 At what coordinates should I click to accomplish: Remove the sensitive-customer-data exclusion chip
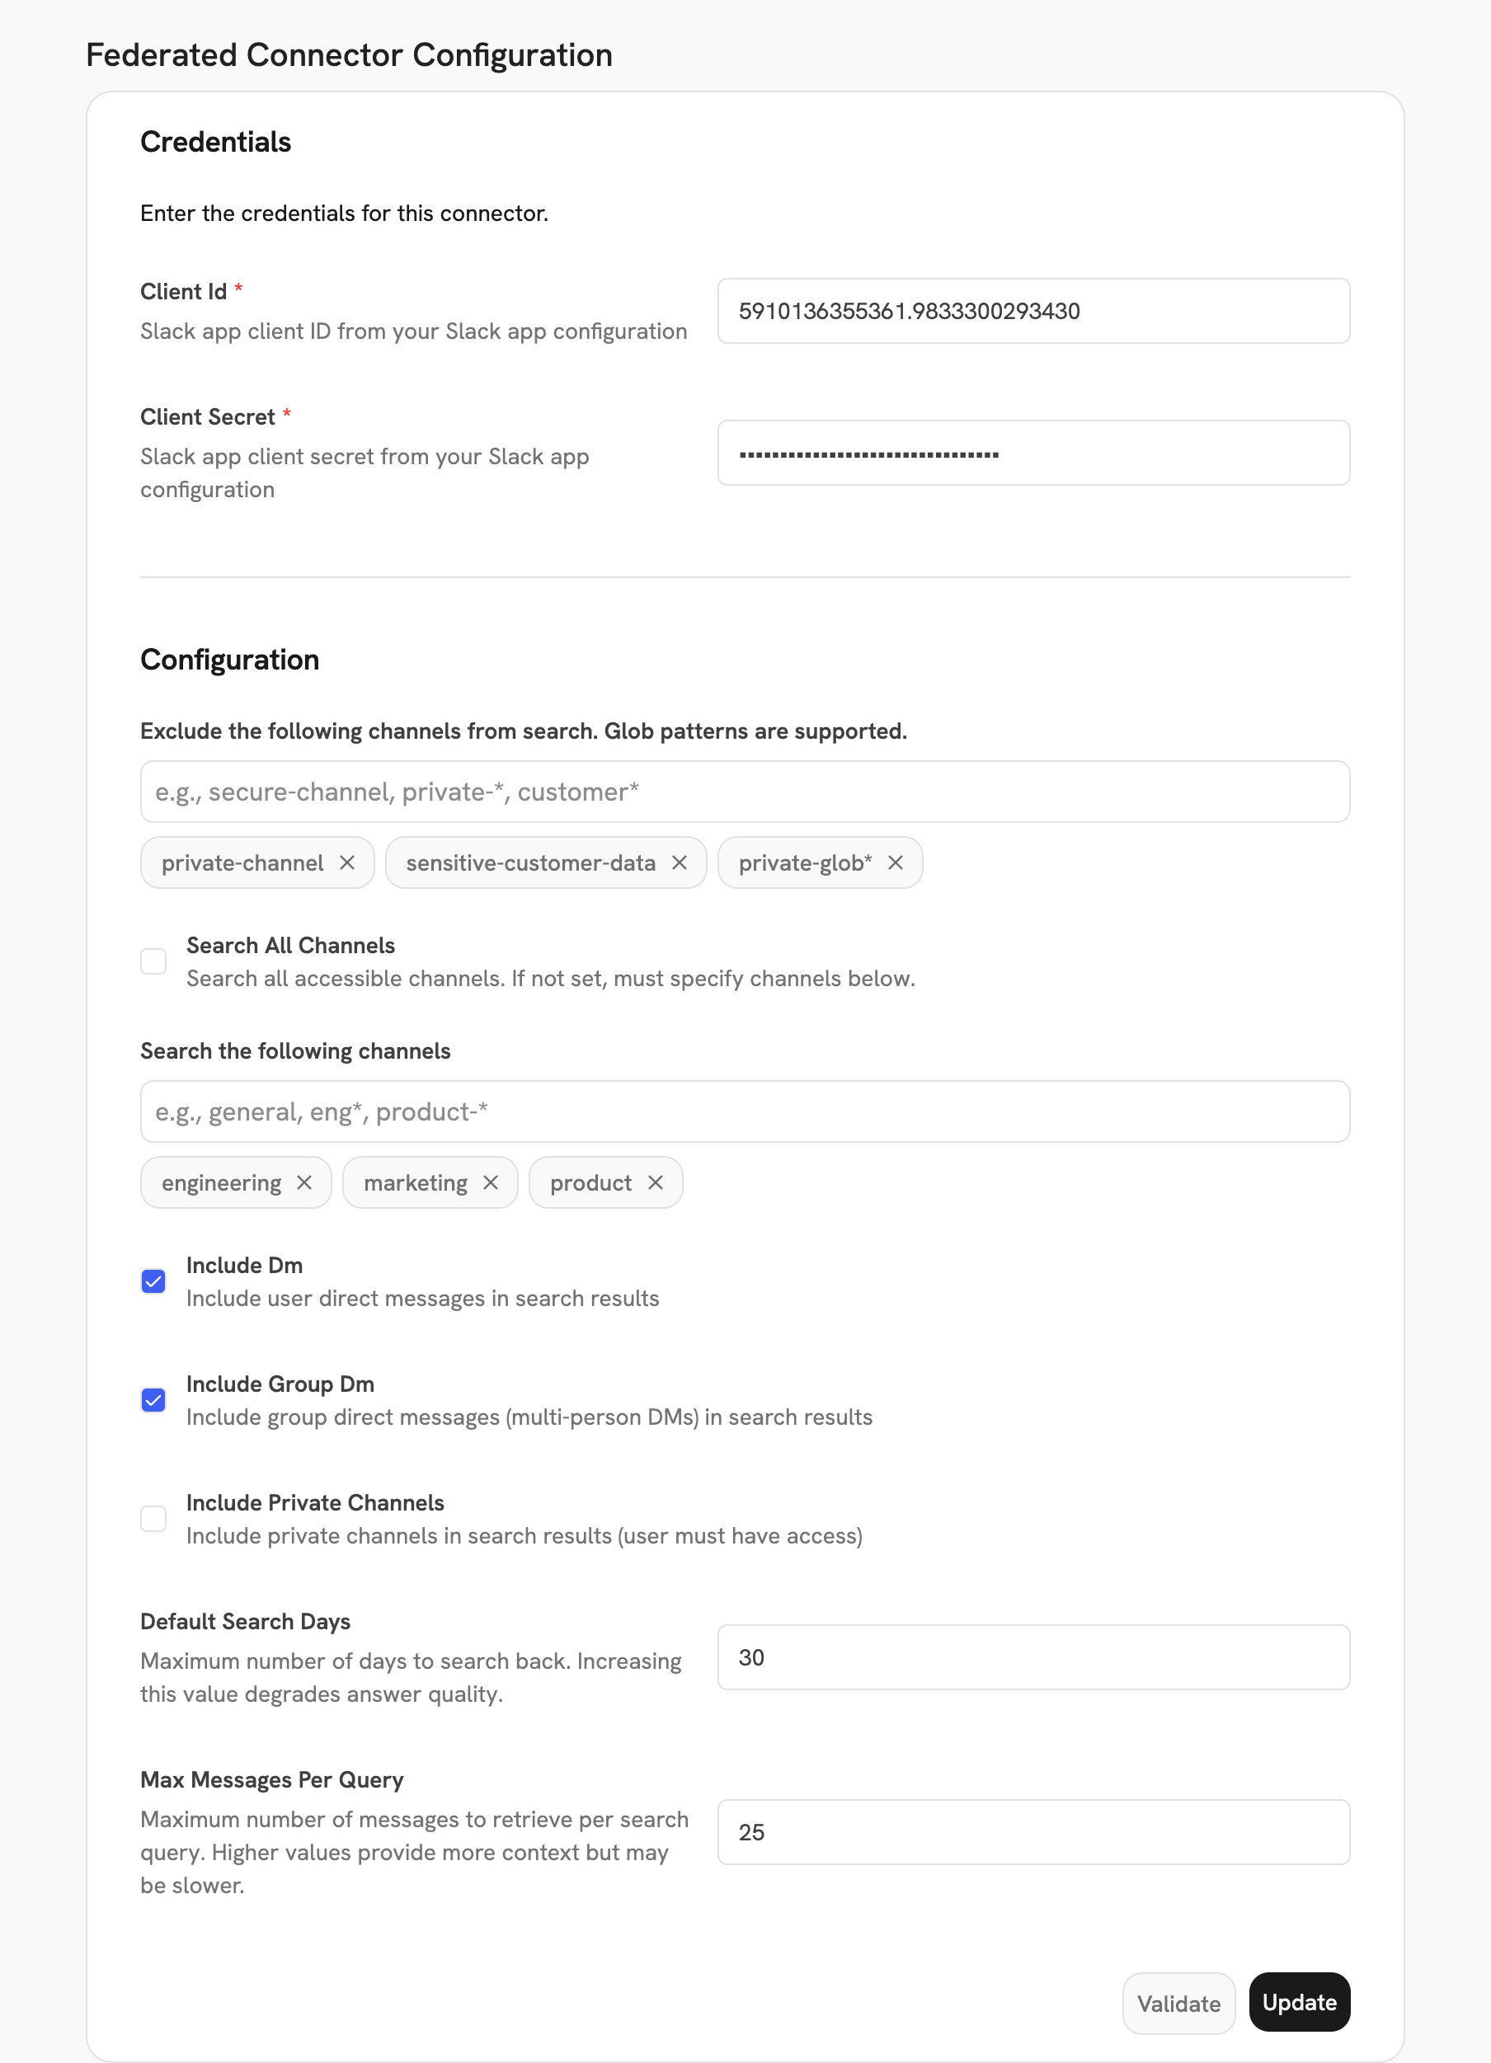click(678, 862)
